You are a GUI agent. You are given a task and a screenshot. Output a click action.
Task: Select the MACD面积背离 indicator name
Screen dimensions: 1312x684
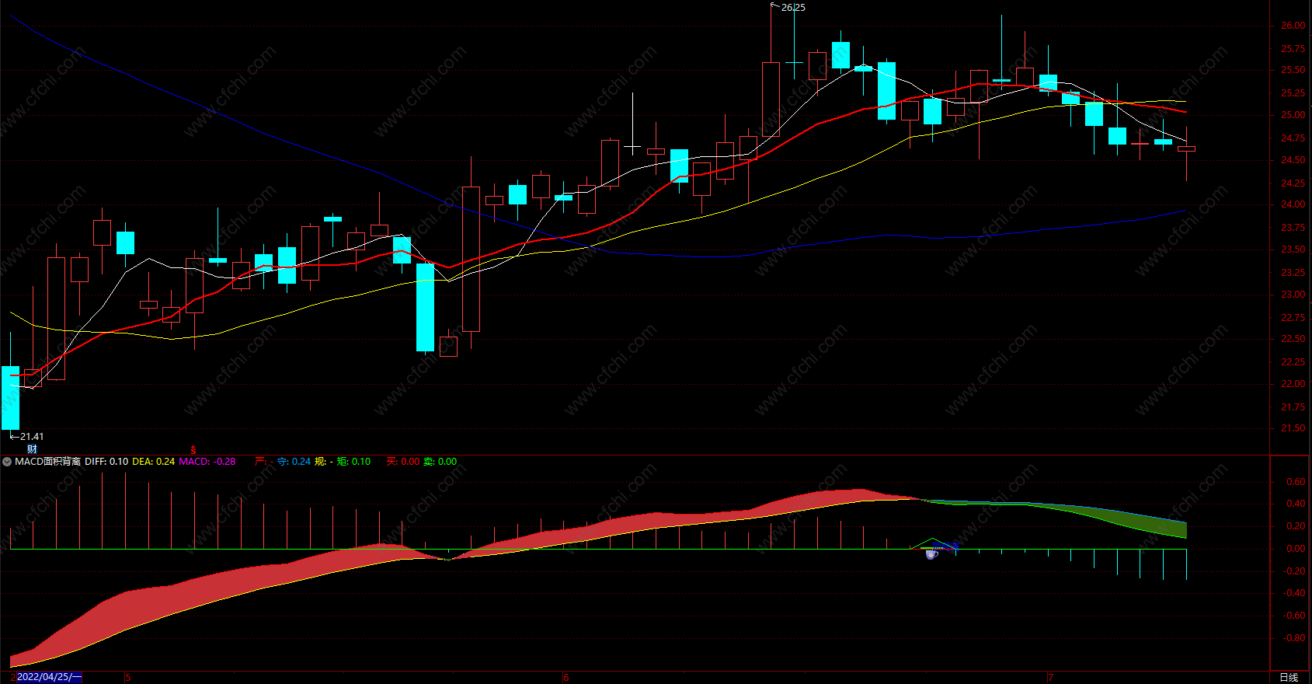pos(47,462)
